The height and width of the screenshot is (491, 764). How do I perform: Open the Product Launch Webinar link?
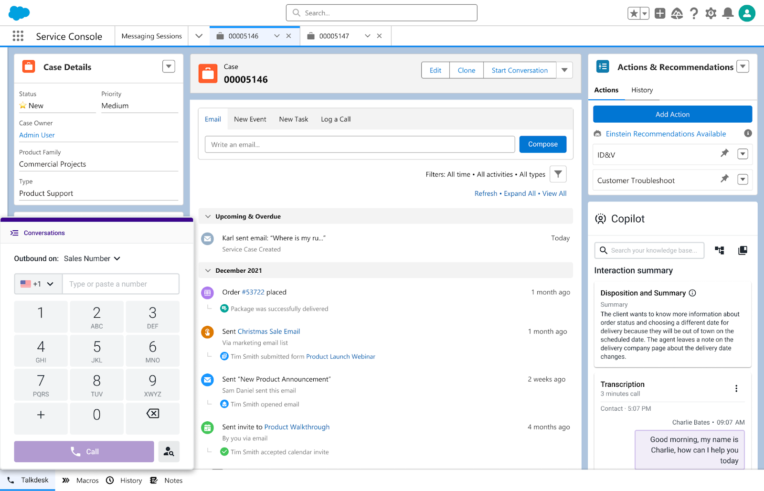click(340, 356)
